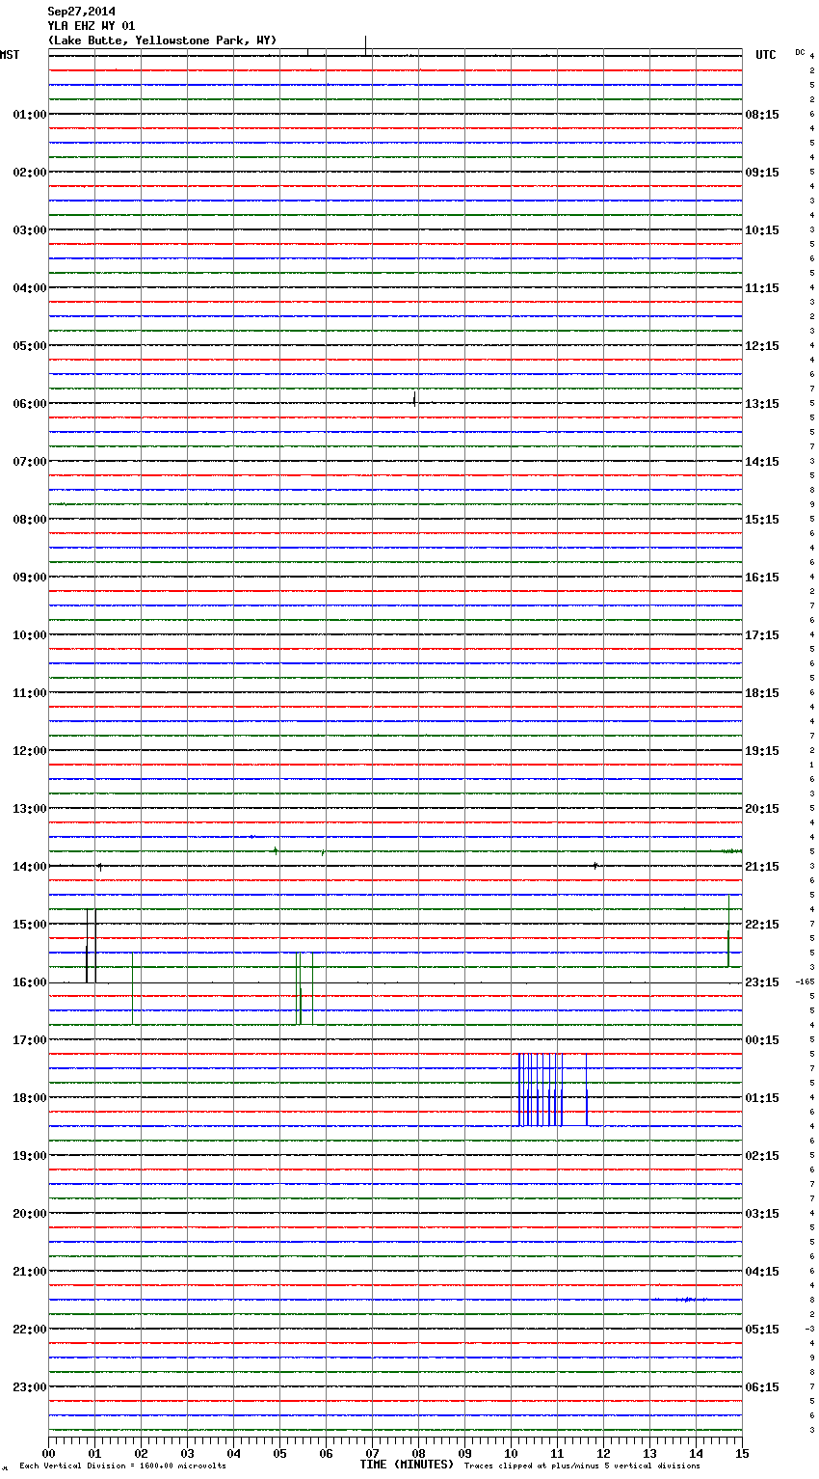
Task: Select the 08:00 MST time label
Action: (x=29, y=520)
